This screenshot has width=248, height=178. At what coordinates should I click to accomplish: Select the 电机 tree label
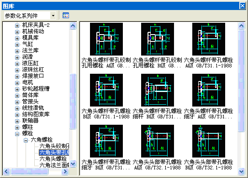click(x=28, y=82)
